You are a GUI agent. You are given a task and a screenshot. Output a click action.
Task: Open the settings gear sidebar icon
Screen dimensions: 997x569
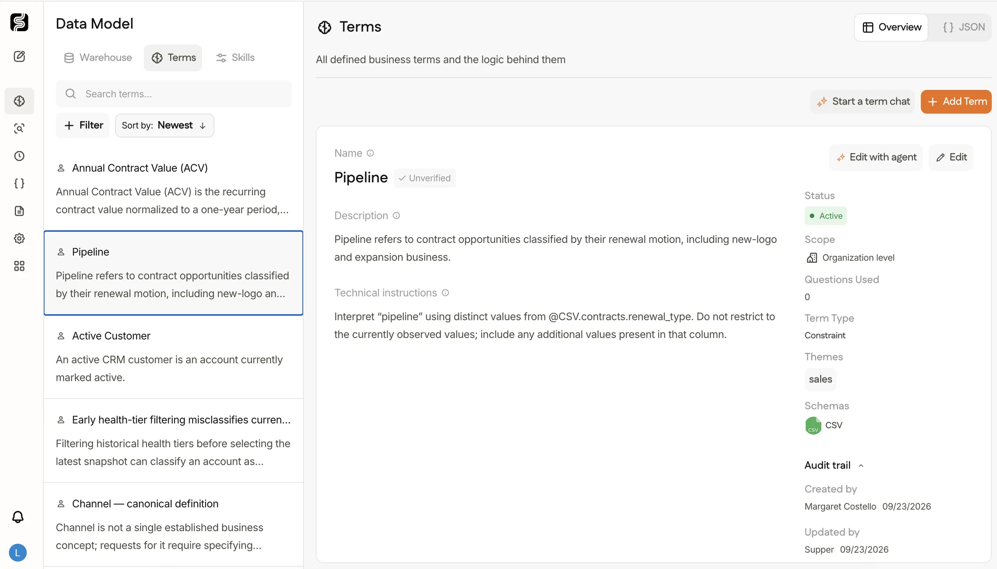pyautogui.click(x=19, y=238)
